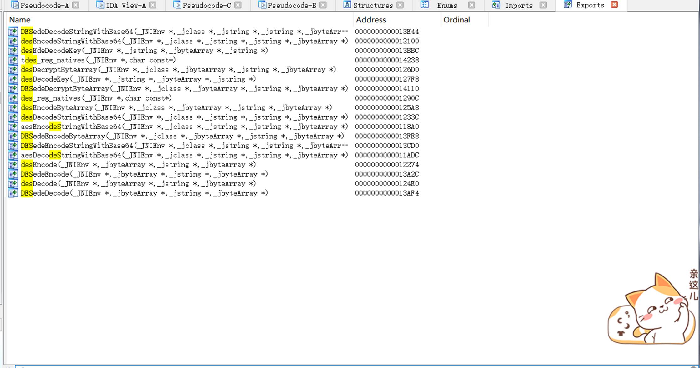The width and height of the screenshot is (700, 368).
Task: Select the des_reg_natives export name
Action: (96, 98)
